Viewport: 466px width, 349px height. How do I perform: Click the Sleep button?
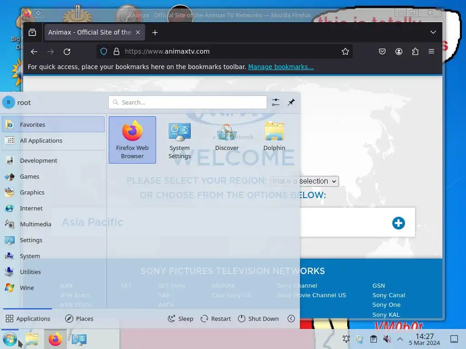point(180,319)
